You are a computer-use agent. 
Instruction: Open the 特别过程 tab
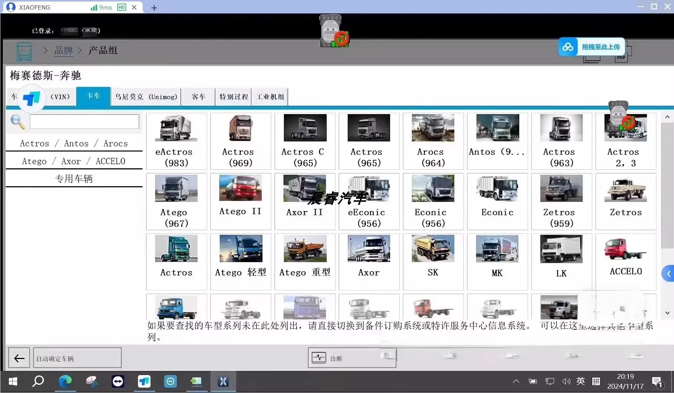233,97
